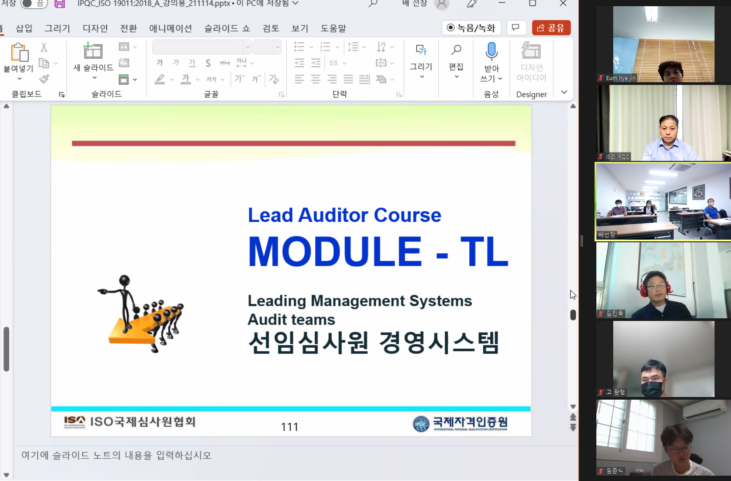Click the Cut scissors icon
The image size is (731, 481).
click(44, 47)
